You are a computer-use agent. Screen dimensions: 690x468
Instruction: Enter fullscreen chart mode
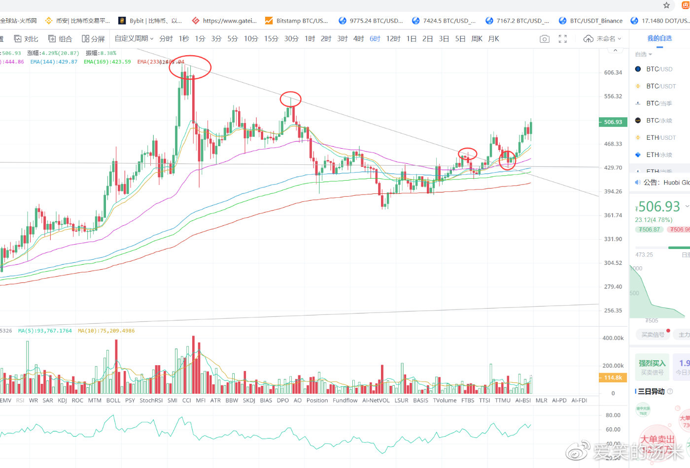click(x=563, y=39)
